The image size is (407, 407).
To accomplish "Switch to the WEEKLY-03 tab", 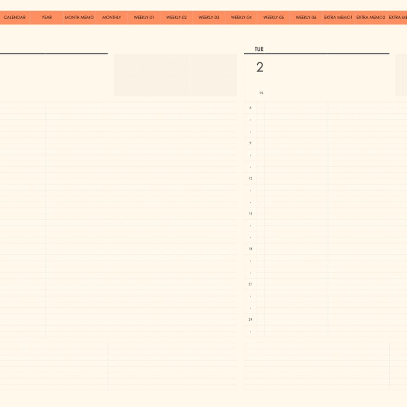I will point(209,17).
